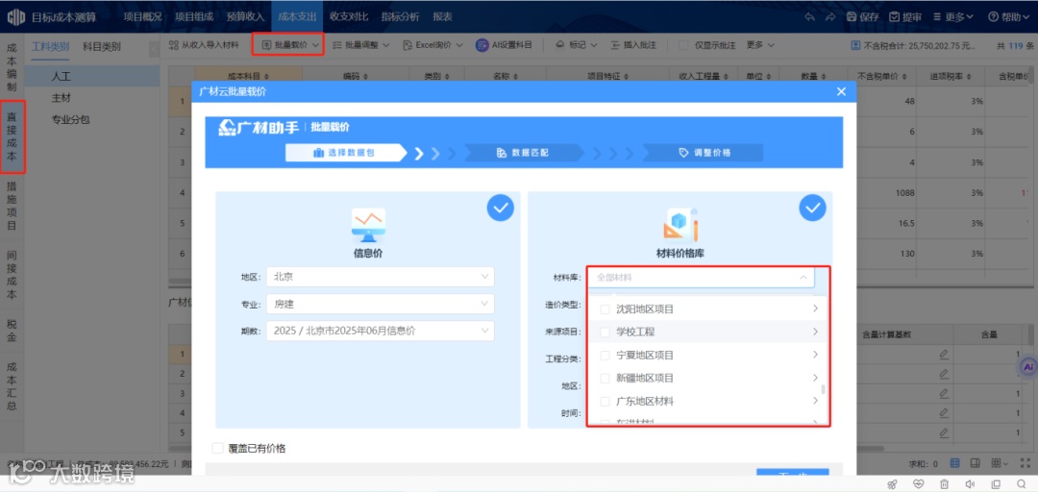Open 指标分析 tab

(x=401, y=16)
